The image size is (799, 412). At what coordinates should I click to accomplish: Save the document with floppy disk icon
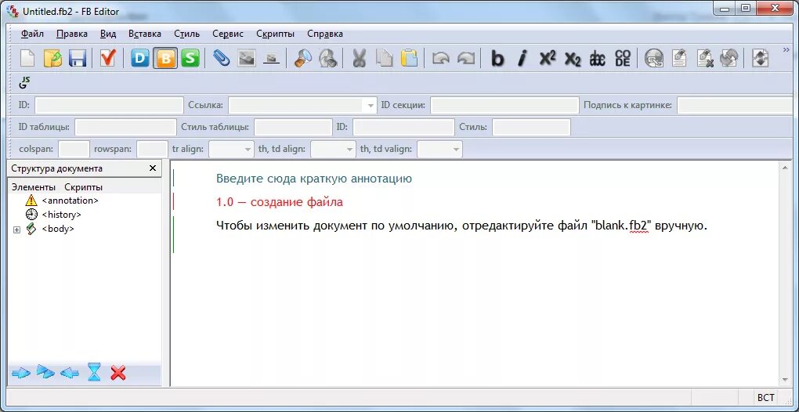tap(78, 58)
